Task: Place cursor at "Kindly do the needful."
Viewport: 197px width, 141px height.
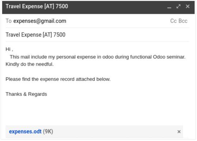Action: 30,64
